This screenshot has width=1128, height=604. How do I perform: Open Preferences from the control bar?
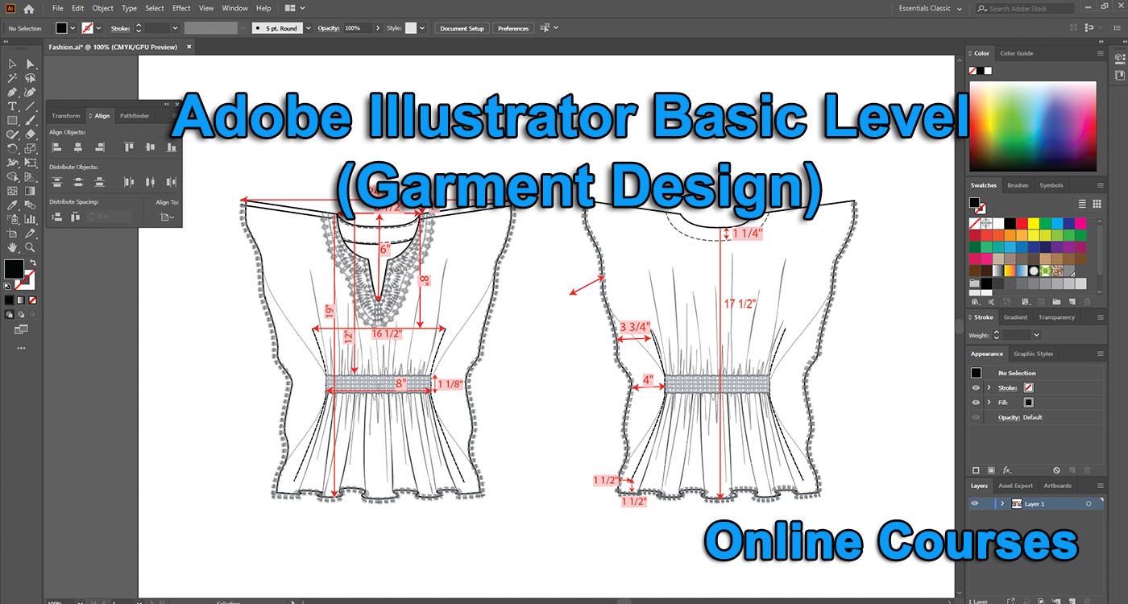tap(513, 27)
